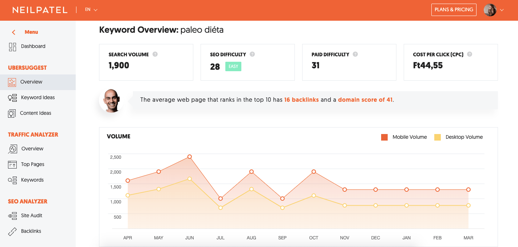The width and height of the screenshot is (518, 247).
Task: Click the Keyword Ideas lightbulb icon
Action: (12, 98)
